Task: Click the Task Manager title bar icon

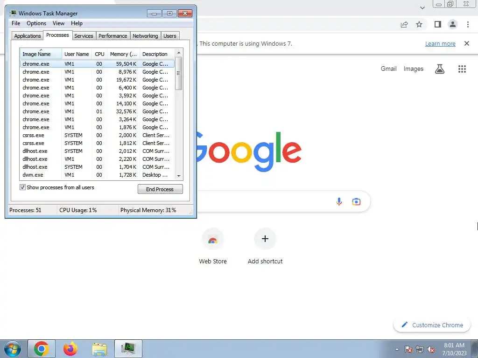Action: tap(13, 13)
